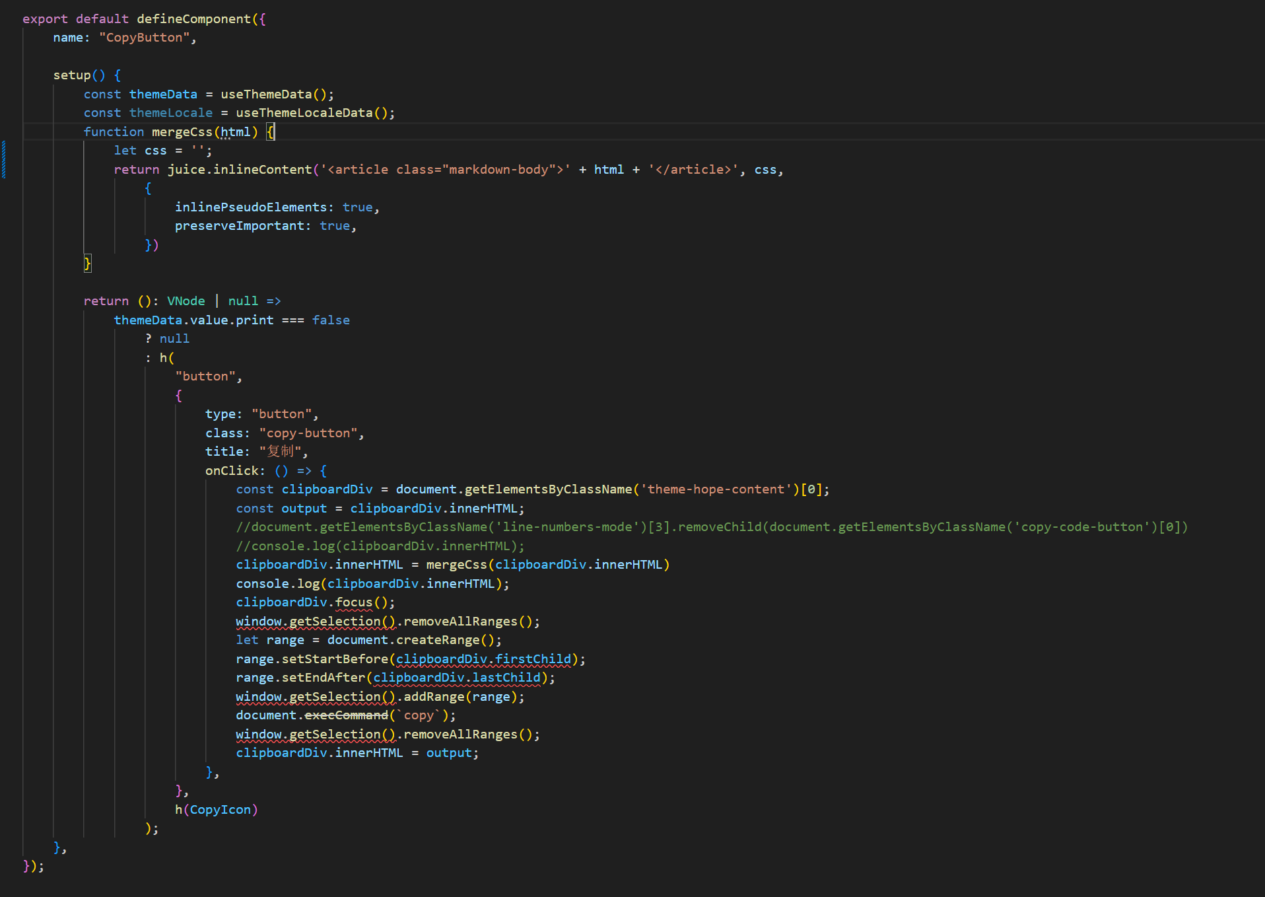
Task: Select the defineComponent keyword on the first line
Action: tap(193, 18)
